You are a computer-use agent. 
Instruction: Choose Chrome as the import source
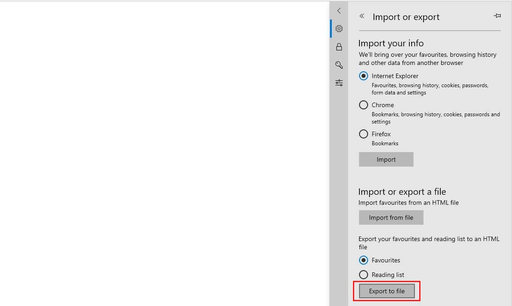[x=363, y=105]
